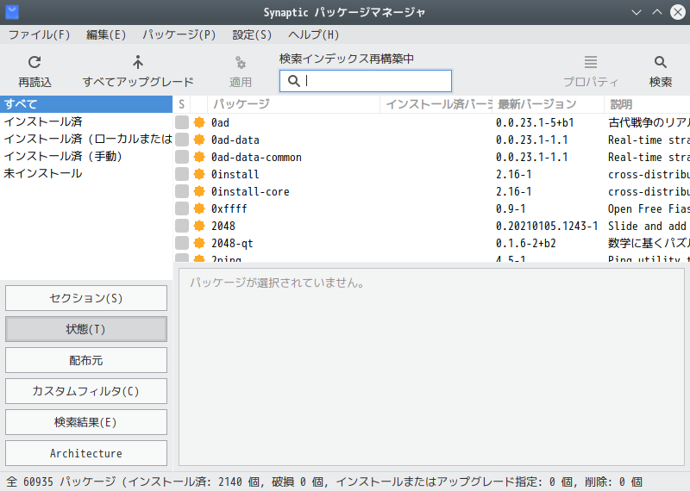
Task: Click the orange star icon of 2048-qt
Action: pyautogui.click(x=199, y=243)
